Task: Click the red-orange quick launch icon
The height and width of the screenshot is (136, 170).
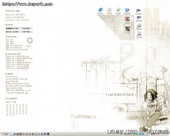Action: (x=18, y=134)
